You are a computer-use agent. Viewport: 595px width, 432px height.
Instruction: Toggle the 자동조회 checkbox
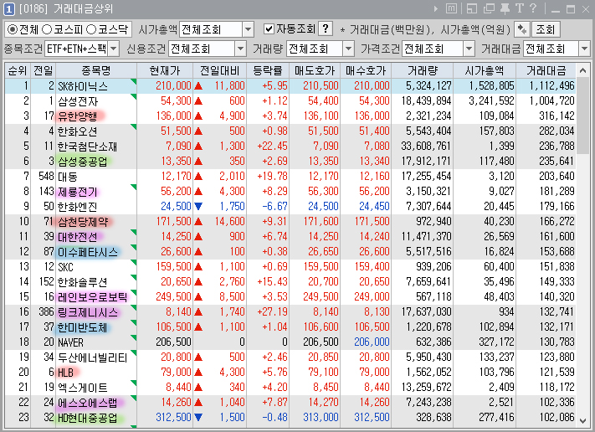tap(269, 28)
